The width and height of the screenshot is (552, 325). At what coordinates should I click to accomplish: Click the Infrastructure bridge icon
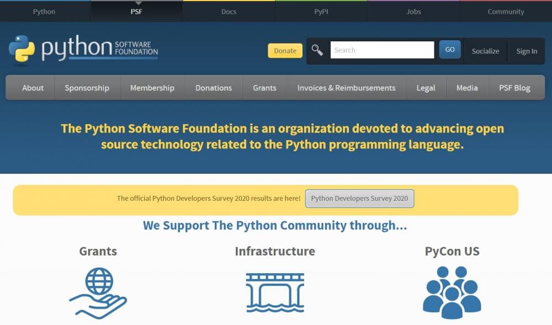pyautogui.click(x=275, y=292)
